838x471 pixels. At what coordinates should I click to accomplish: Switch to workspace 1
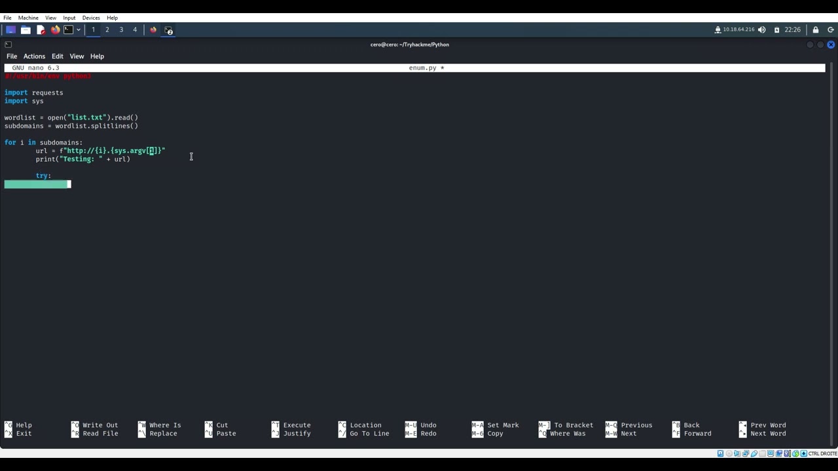[93, 30]
